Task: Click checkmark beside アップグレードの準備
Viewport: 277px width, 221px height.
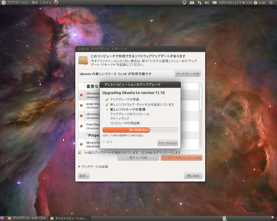Action: [x=106, y=99]
